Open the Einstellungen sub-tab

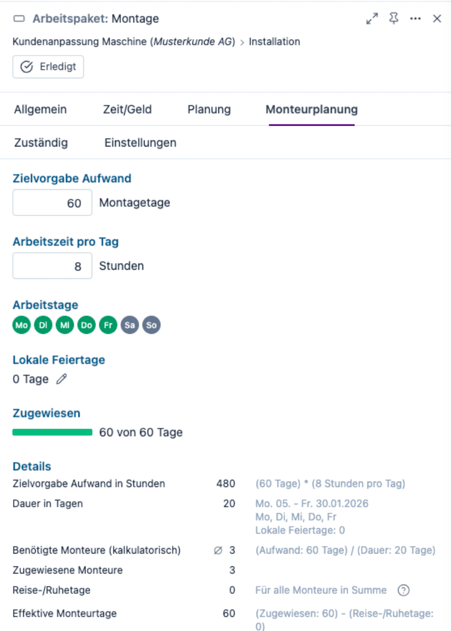[x=140, y=143]
